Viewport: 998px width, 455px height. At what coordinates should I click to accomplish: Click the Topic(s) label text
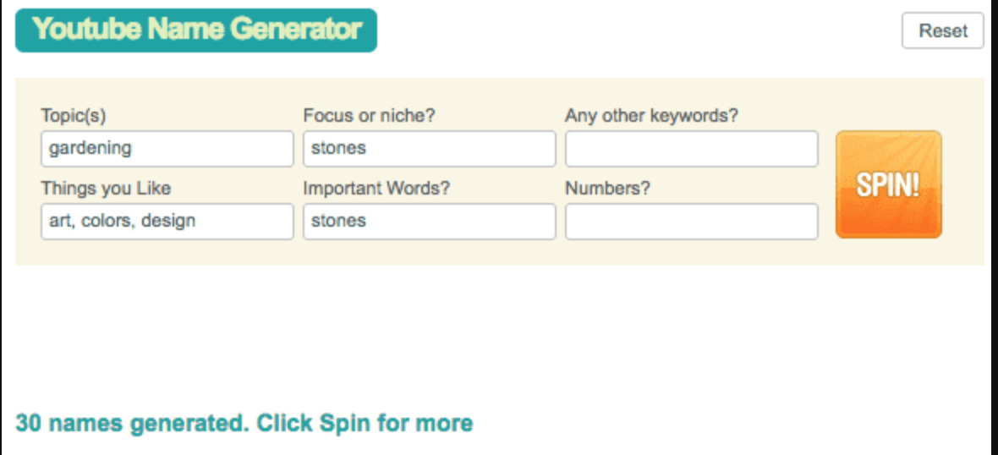point(74,116)
